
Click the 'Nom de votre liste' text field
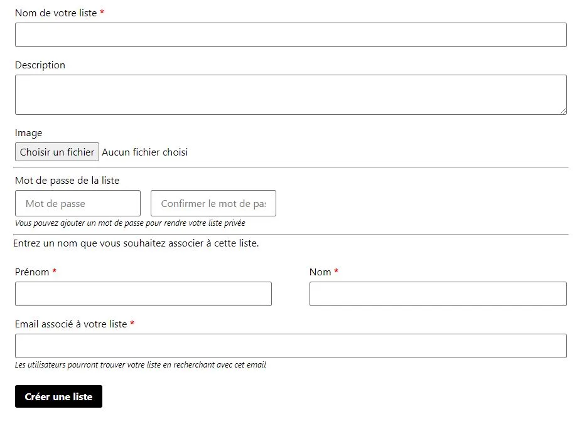(291, 35)
